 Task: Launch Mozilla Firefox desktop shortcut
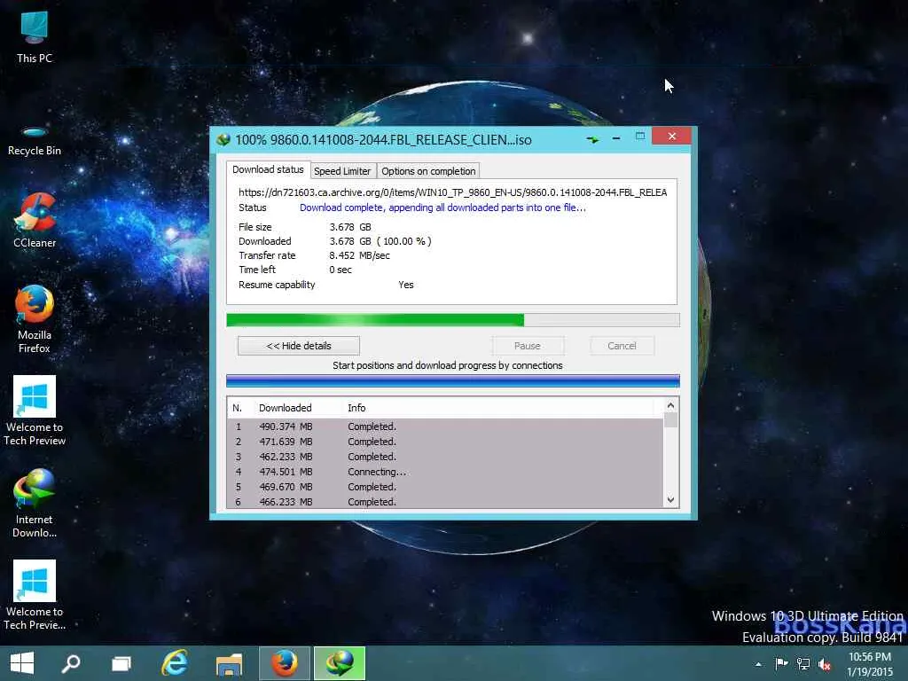35,319
